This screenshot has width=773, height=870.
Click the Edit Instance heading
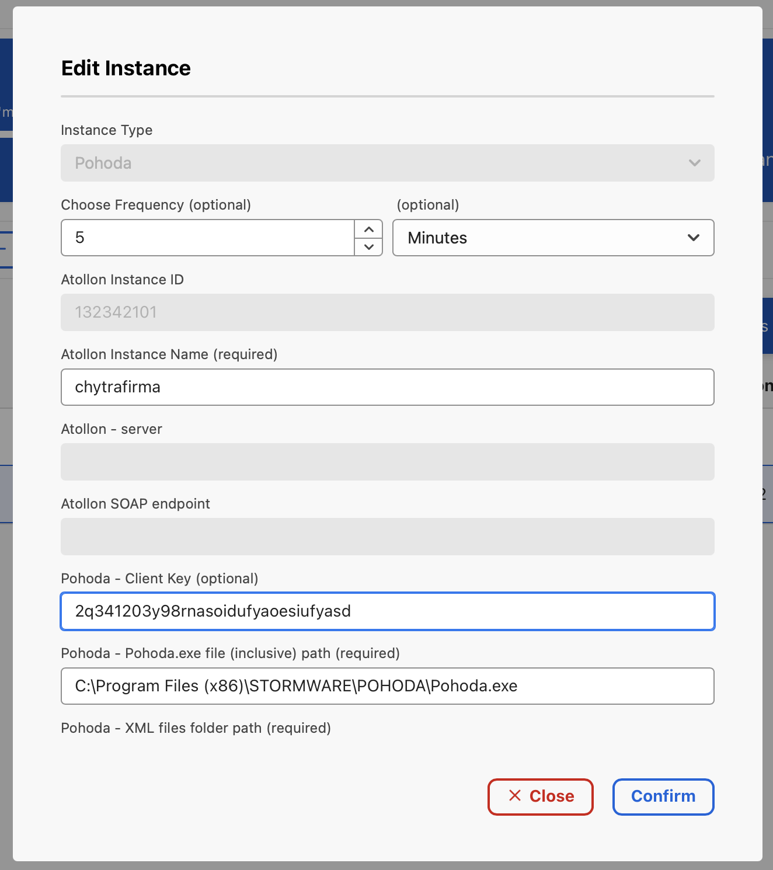tap(126, 68)
